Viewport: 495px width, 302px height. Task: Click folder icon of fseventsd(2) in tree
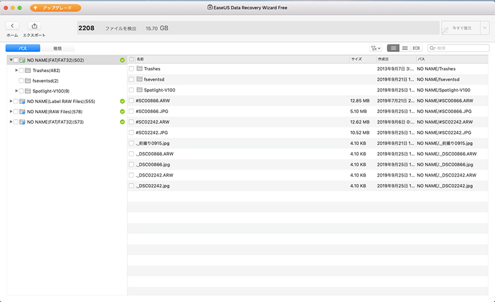28,81
